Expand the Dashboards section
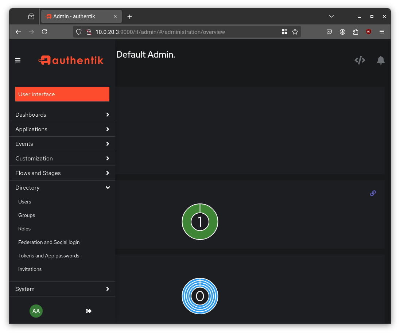Viewport: 400px width, 334px height. [x=62, y=115]
